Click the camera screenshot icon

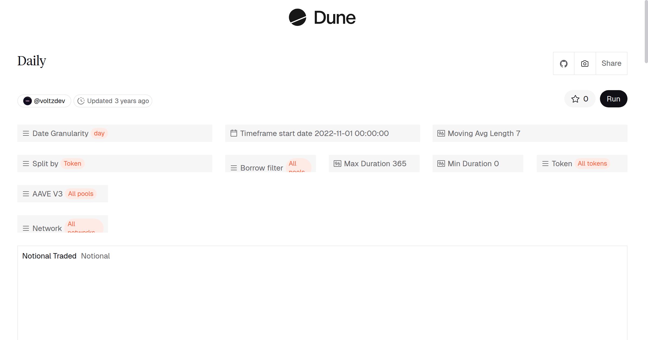tap(585, 64)
